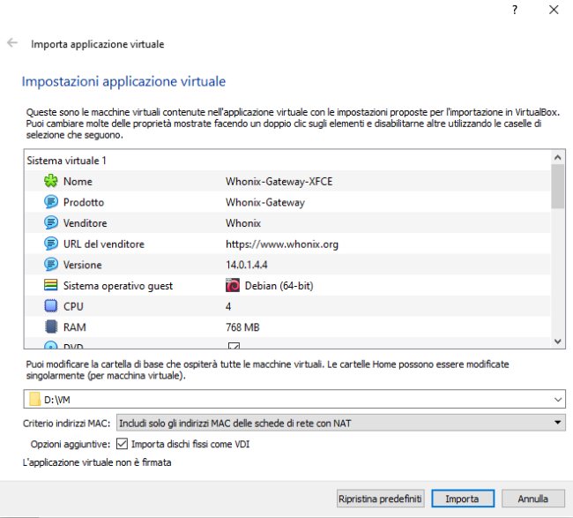
Task: Go back with the arrow icon
Action: 12,43
